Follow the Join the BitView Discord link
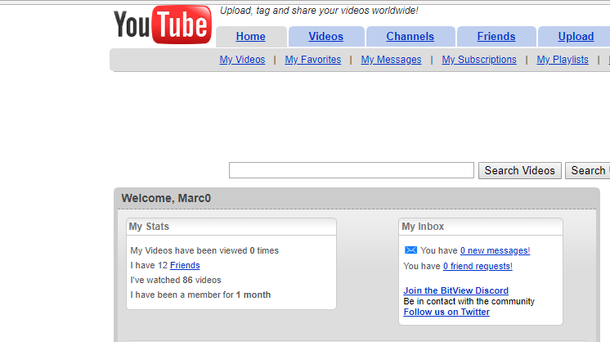Viewport: 610px width, 342px height. click(x=456, y=290)
